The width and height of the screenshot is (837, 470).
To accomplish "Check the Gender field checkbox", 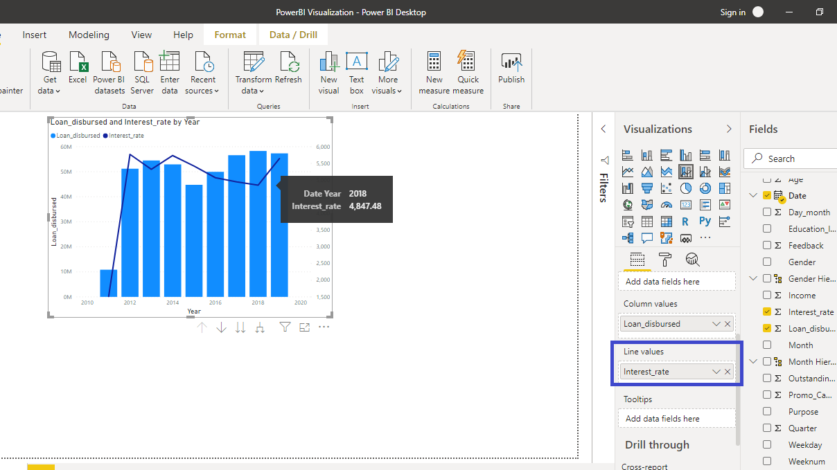I will click(x=767, y=262).
